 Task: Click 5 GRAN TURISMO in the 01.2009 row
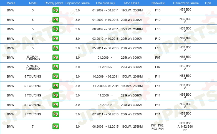33,58
